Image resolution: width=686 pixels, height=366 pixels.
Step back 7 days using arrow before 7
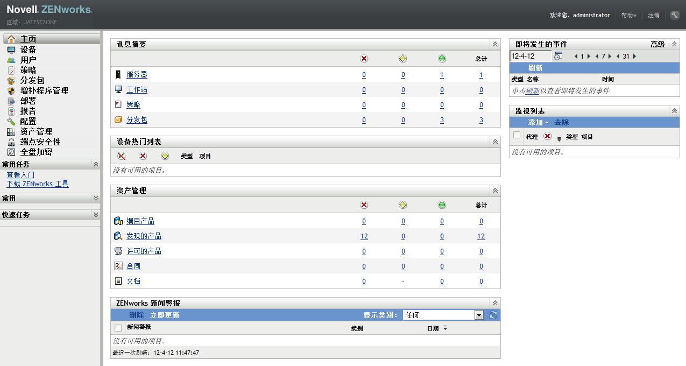tap(597, 56)
